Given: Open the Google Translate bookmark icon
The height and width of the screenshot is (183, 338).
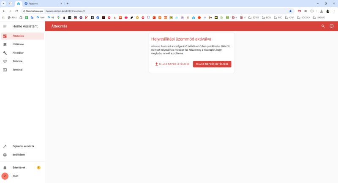Looking at the screenshot, I should point(32,18).
